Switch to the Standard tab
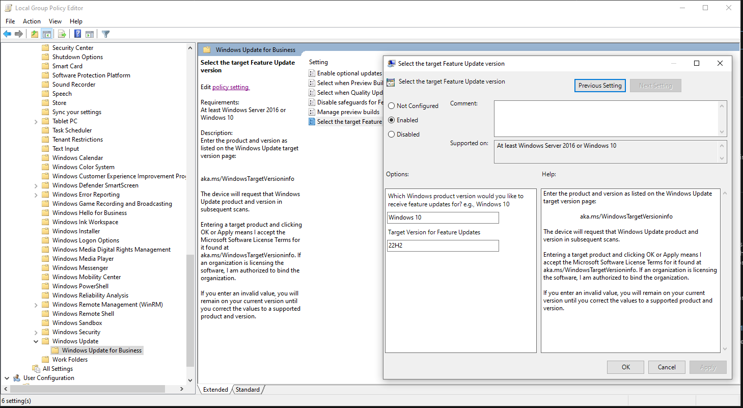The height and width of the screenshot is (408, 743). (x=248, y=390)
